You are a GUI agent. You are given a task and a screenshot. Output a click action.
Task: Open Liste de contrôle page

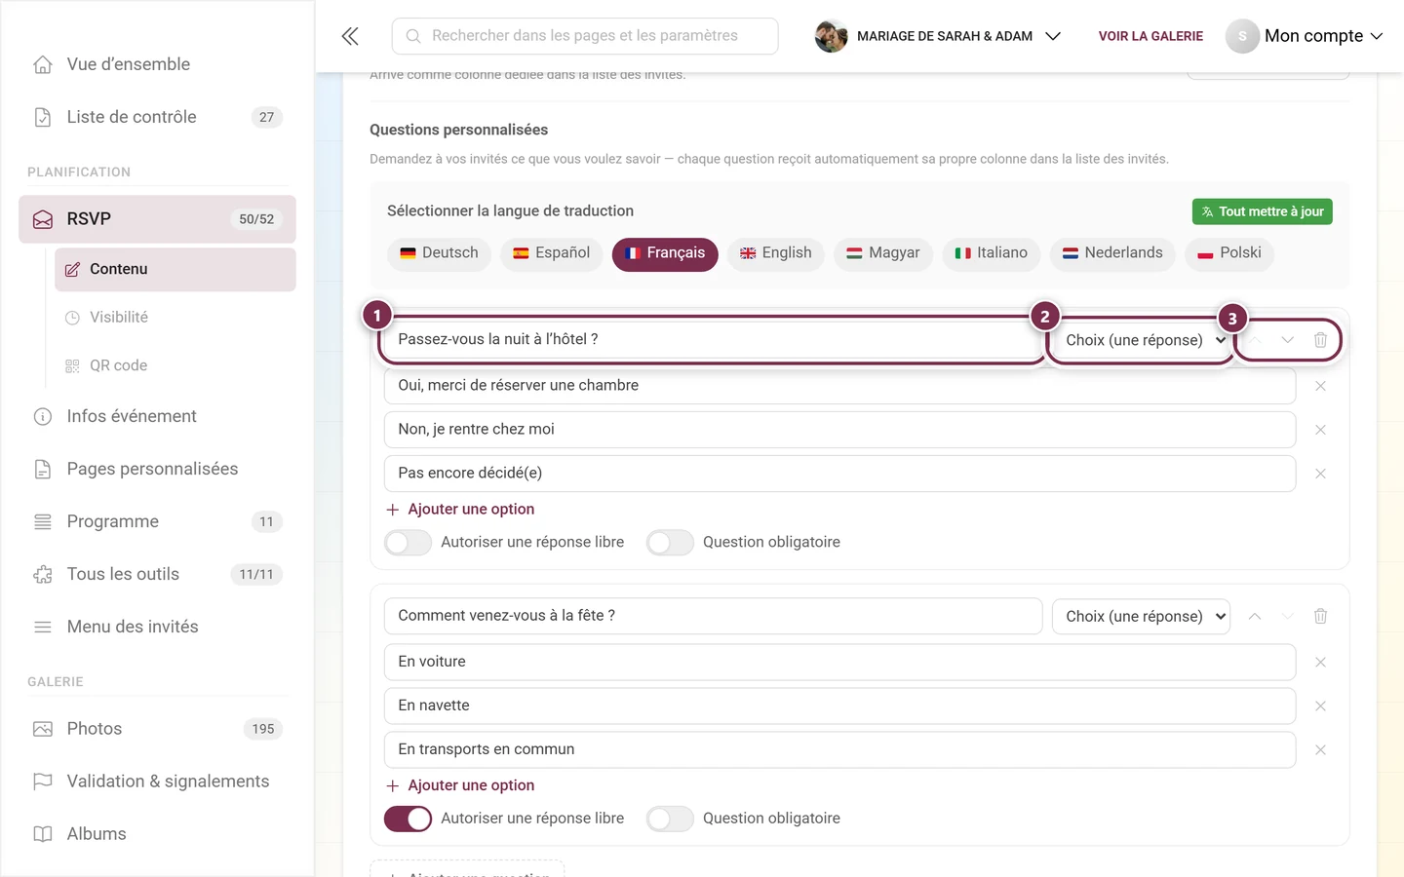(x=158, y=117)
